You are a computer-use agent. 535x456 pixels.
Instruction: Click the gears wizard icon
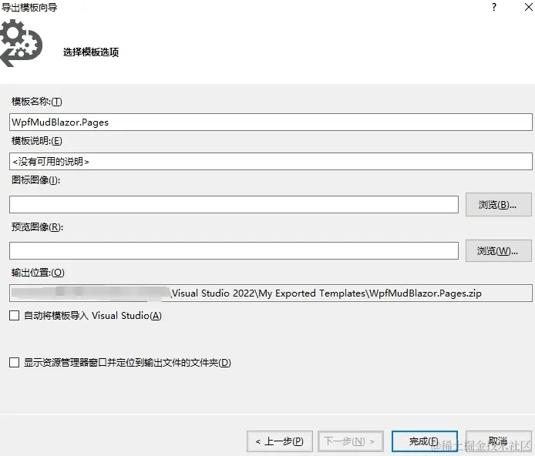[21, 43]
